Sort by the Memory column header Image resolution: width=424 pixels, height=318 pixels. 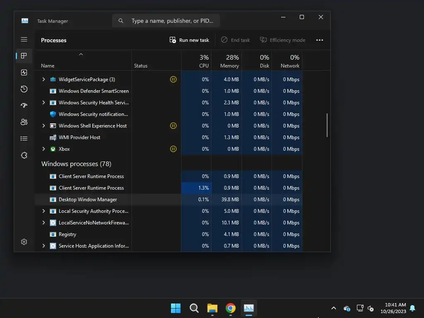226,61
